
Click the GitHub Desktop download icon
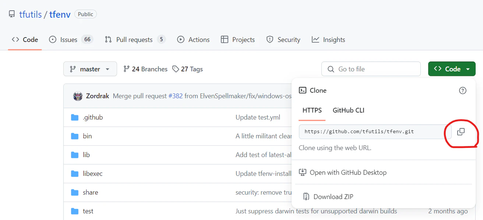point(302,172)
